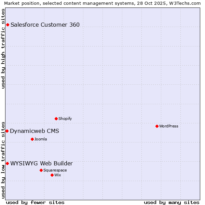Select the WordPress text label

coord(168,126)
